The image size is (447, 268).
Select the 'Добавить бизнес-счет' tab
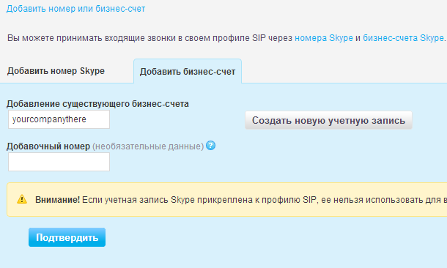[x=188, y=71]
